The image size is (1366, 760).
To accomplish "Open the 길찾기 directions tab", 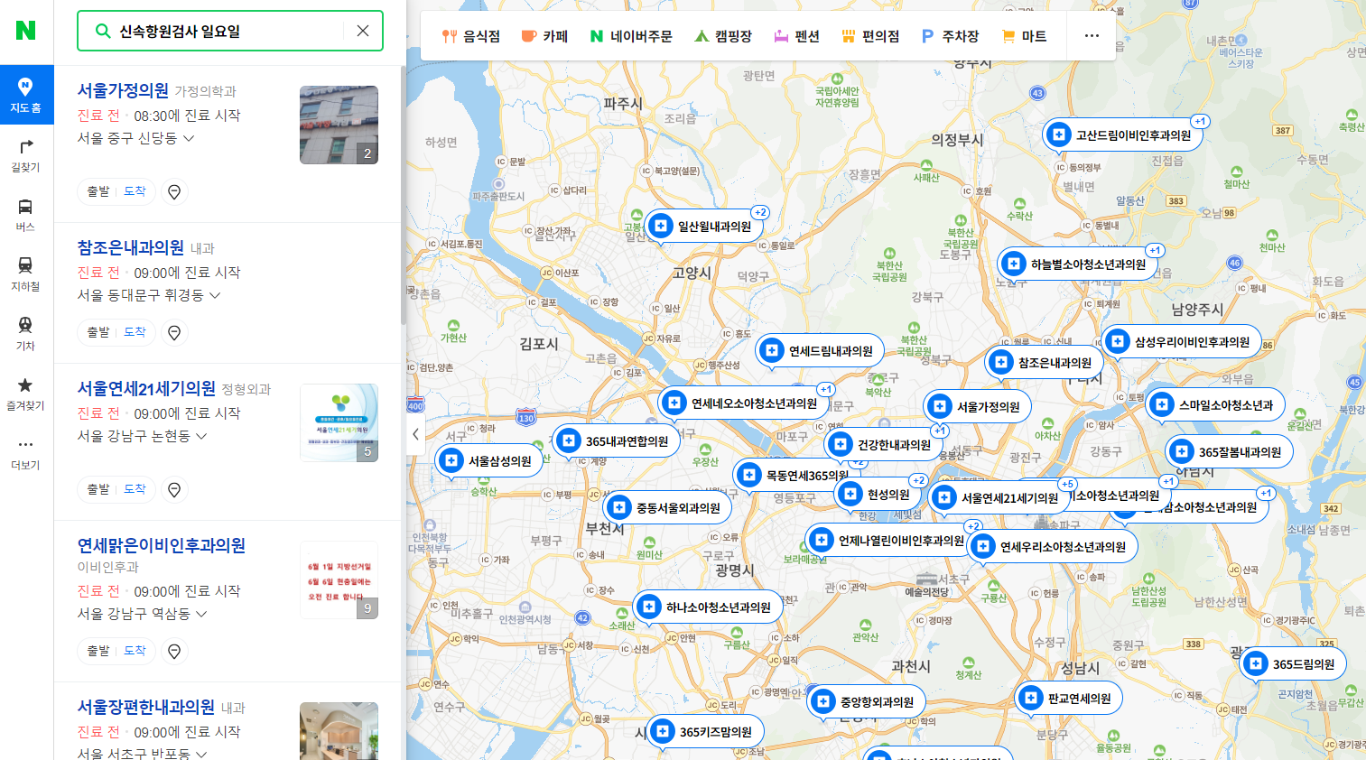I will click(26, 155).
